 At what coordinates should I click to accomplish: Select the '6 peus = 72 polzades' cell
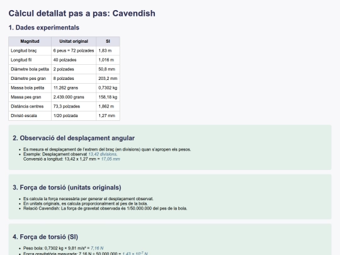[74, 51]
